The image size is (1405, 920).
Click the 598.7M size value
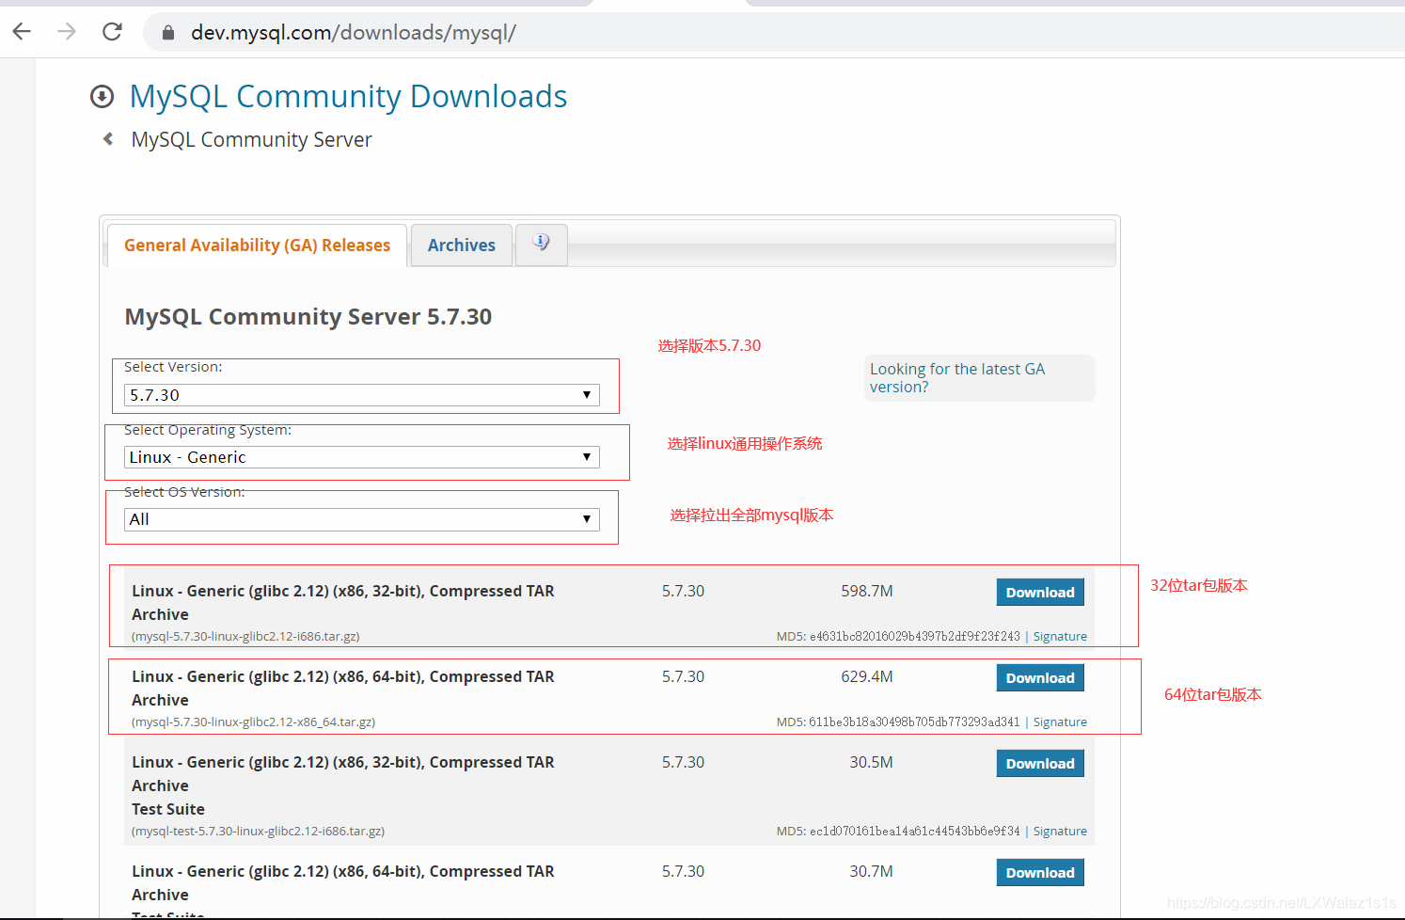pos(867,592)
